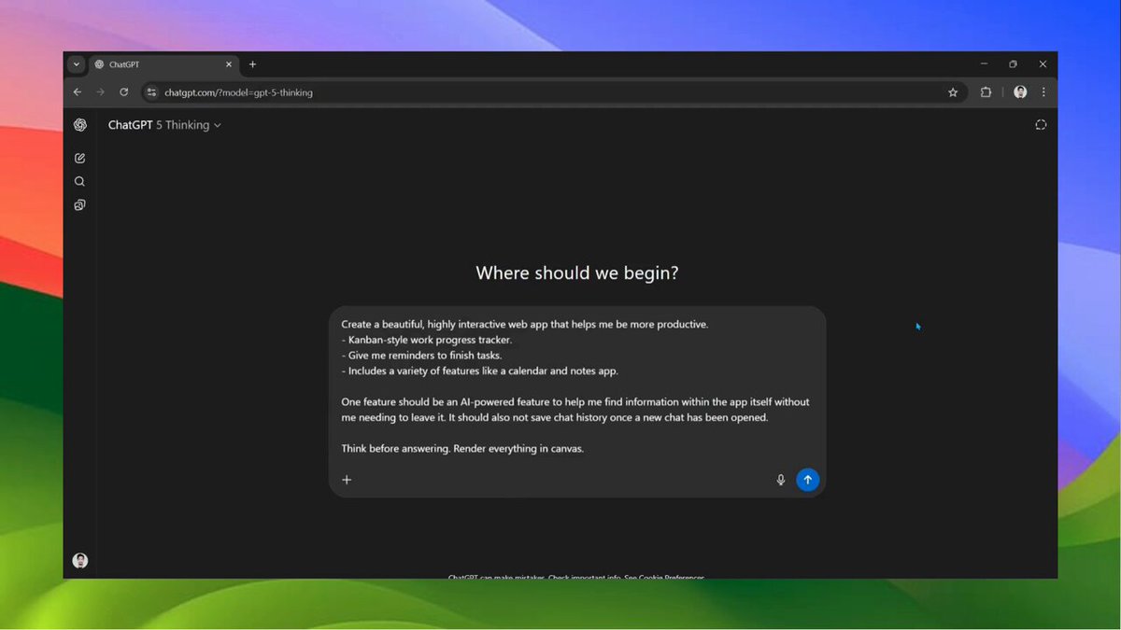This screenshot has height=630, width=1121.
Task: Start a new chat with the compose icon
Action: 80,159
